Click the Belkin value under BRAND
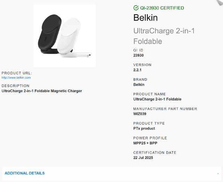 [x=139, y=85]
